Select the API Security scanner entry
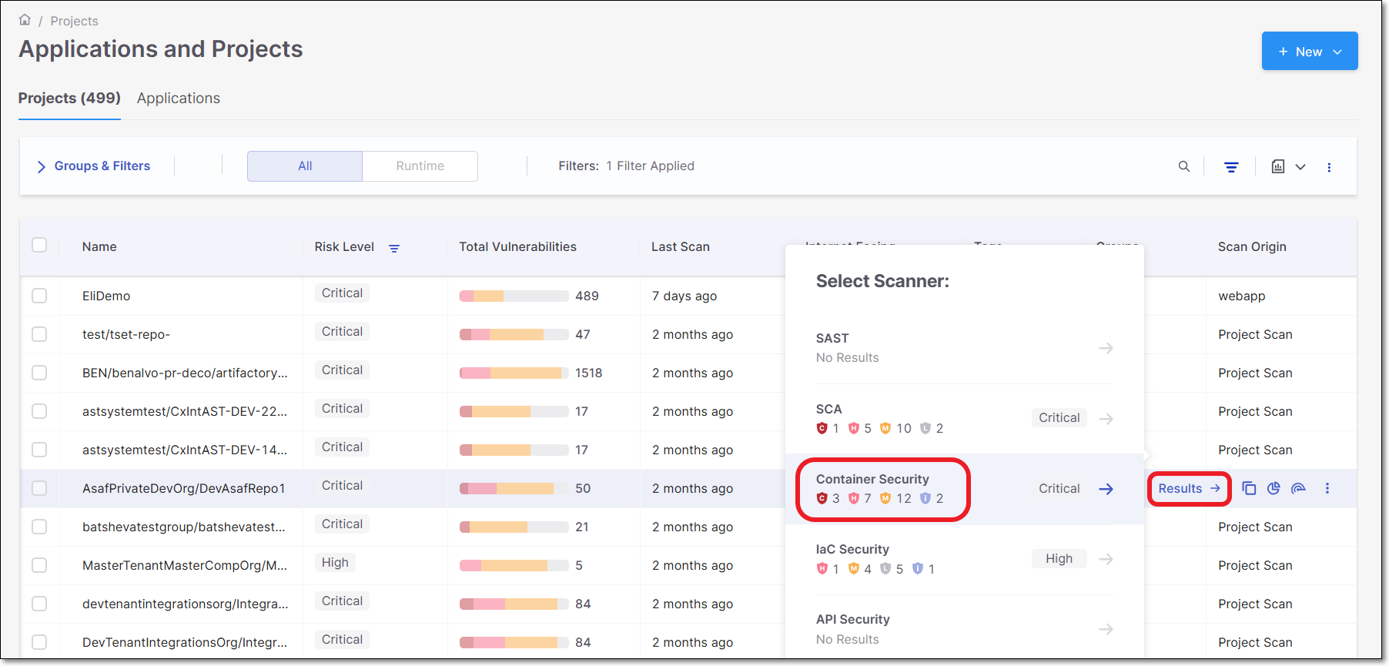 [x=965, y=629]
